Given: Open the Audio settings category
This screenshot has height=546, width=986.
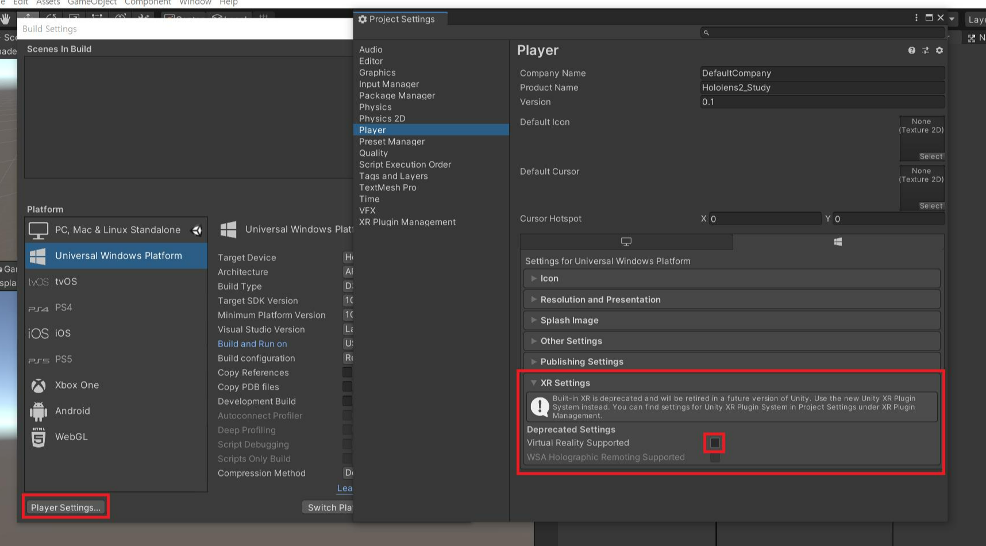Looking at the screenshot, I should pos(431,49).
